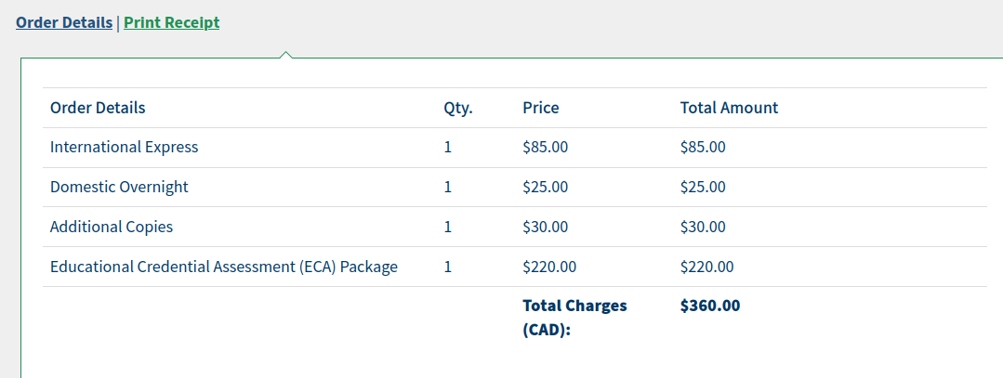
Task: Click the quantity 1 for International Express
Action: point(448,147)
